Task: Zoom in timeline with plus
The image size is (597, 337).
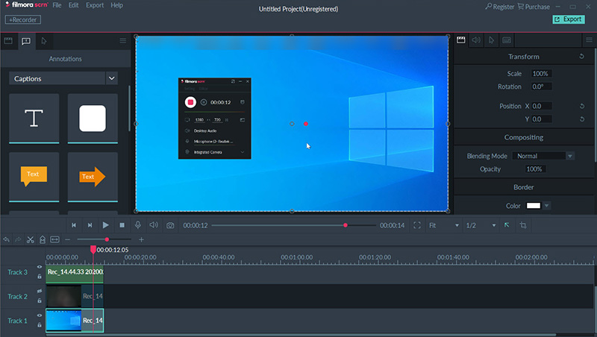Action: click(x=141, y=239)
